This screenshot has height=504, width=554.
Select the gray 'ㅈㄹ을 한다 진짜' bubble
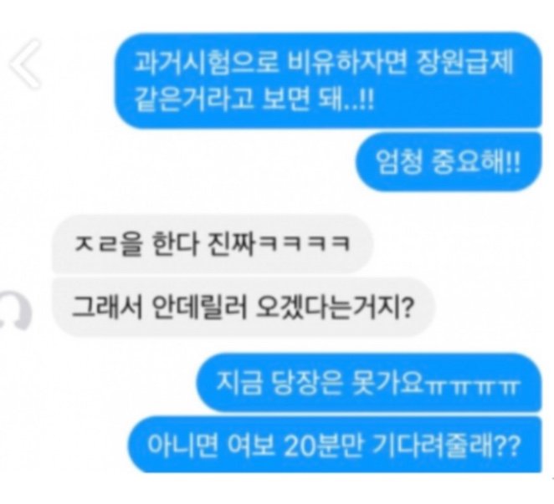click(213, 243)
